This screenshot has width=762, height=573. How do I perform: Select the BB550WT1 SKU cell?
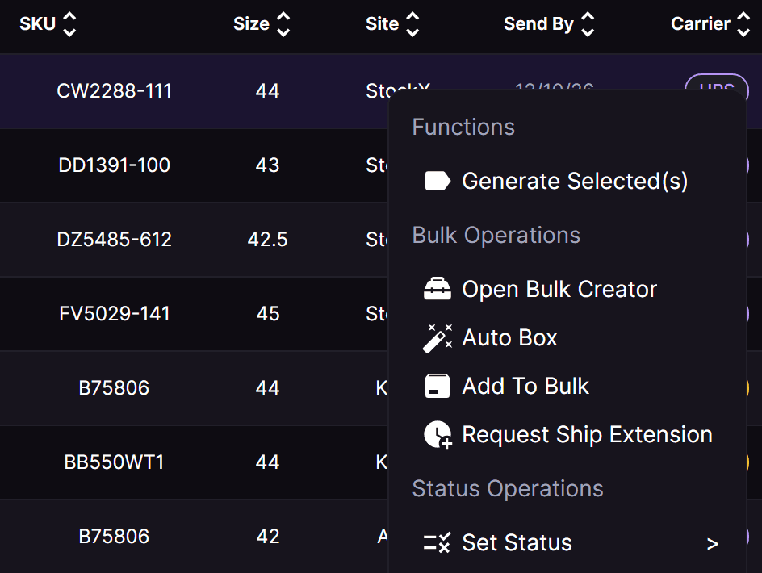pyautogui.click(x=114, y=462)
